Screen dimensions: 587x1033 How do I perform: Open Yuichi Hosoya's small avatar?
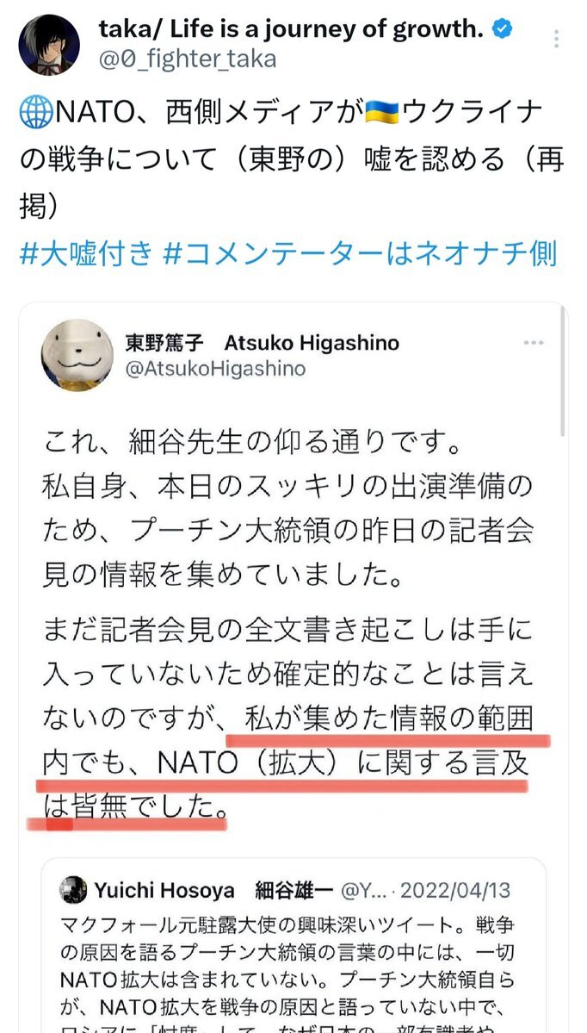tap(73, 890)
